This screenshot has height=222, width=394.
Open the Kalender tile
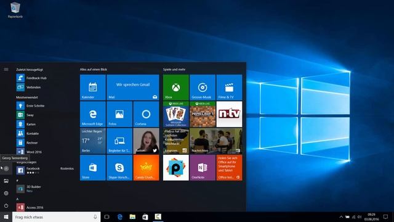click(93, 88)
